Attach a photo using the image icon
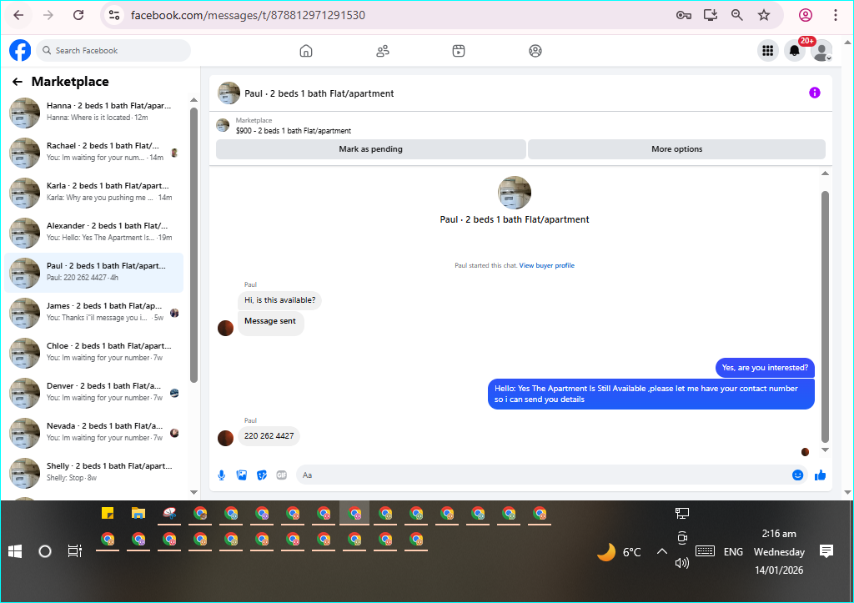Screen dimensions: 854x603 242,475
